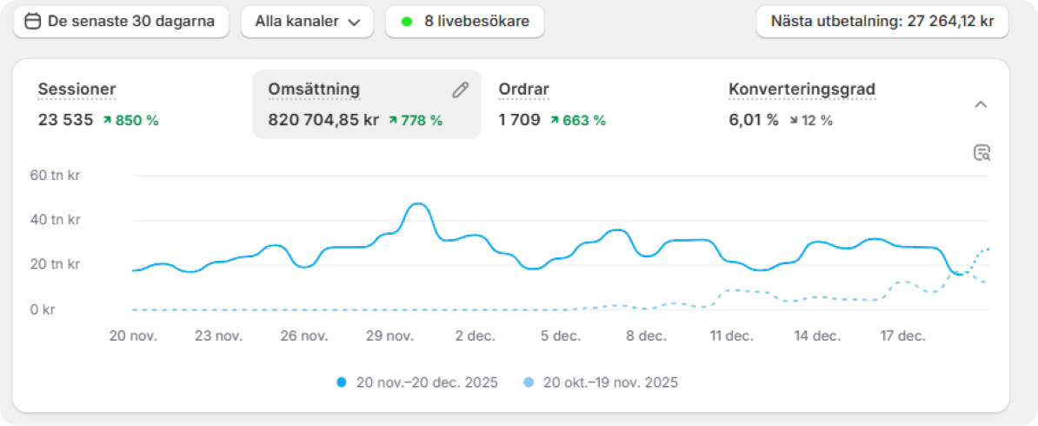Screen dimensions: 1038x426
Task: Click the green live visitors dot
Action: click(406, 22)
